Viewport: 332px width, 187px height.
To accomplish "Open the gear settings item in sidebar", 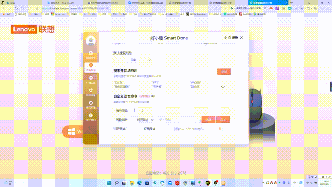I will [x=91, y=92].
